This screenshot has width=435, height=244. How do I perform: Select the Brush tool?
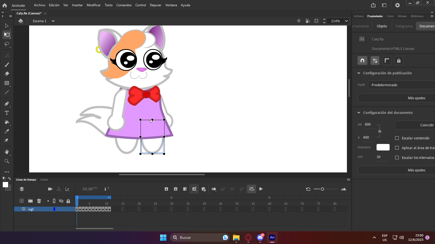pyautogui.click(x=7, y=65)
